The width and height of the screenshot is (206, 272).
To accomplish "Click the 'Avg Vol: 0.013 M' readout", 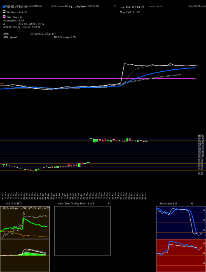I will coord(131,7).
